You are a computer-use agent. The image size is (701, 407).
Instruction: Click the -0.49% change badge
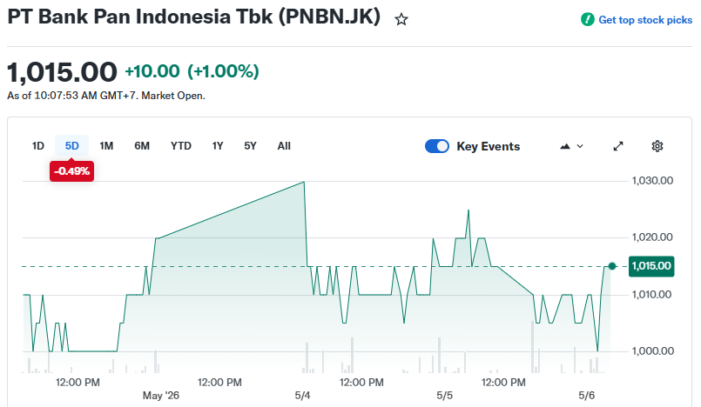pos(71,171)
